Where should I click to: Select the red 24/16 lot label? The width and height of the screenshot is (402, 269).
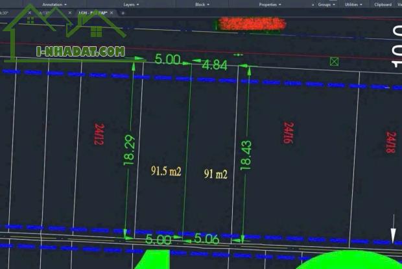pos(289,133)
